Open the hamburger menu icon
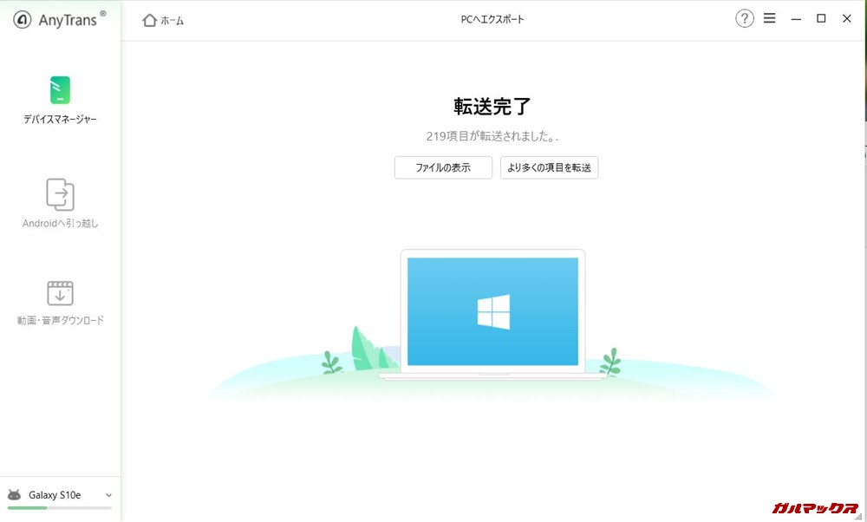The height and width of the screenshot is (522, 867). [x=769, y=17]
